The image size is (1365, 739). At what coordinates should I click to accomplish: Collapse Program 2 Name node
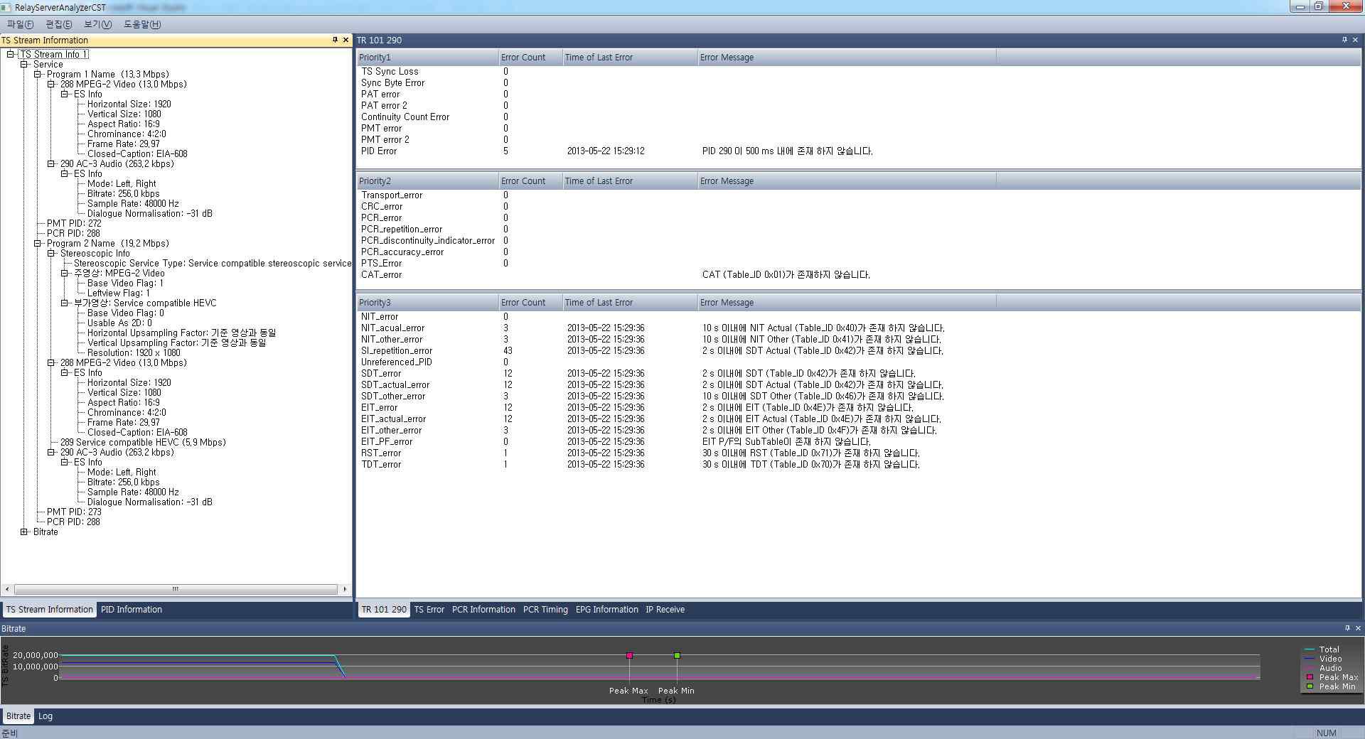(38, 243)
